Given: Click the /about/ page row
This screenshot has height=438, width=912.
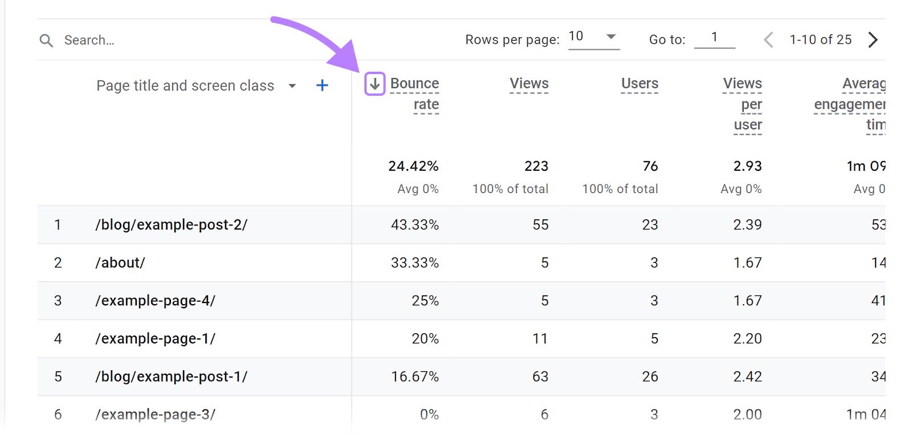Looking at the screenshot, I should point(120,263).
